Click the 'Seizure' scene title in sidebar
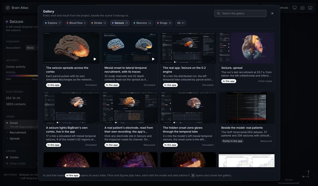The image size is (318, 186). point(16,21)
